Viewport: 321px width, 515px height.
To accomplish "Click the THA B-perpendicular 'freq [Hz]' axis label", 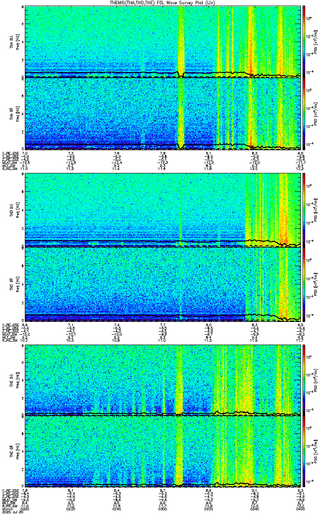I will click(18, 41).
